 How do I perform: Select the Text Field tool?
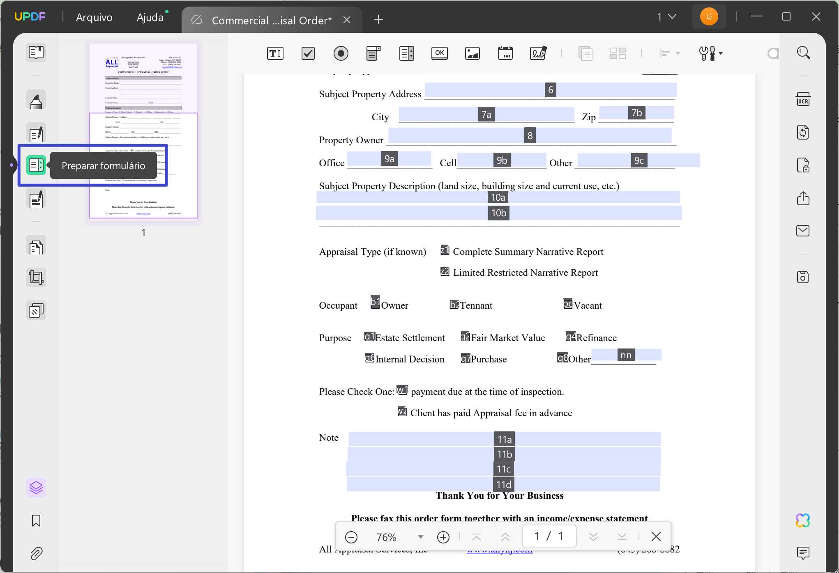275,53
